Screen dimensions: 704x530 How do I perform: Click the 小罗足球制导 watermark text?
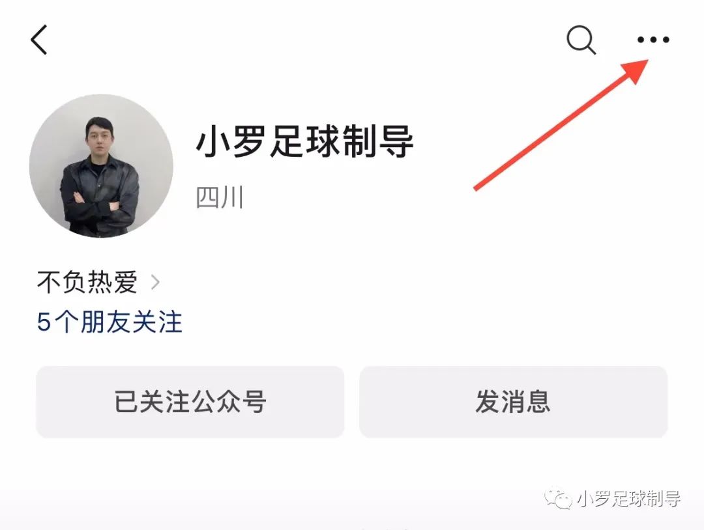pyautogui.click(x=628, y=498)
